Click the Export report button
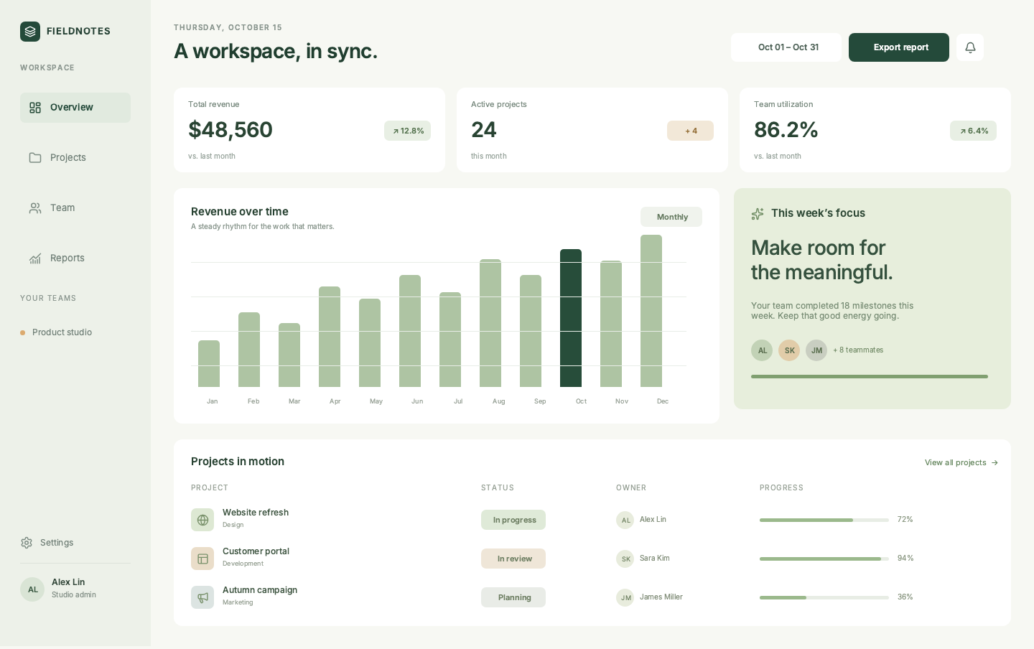Image resolution: width=1034 pixels, height=649 pixels. [899, 47]
